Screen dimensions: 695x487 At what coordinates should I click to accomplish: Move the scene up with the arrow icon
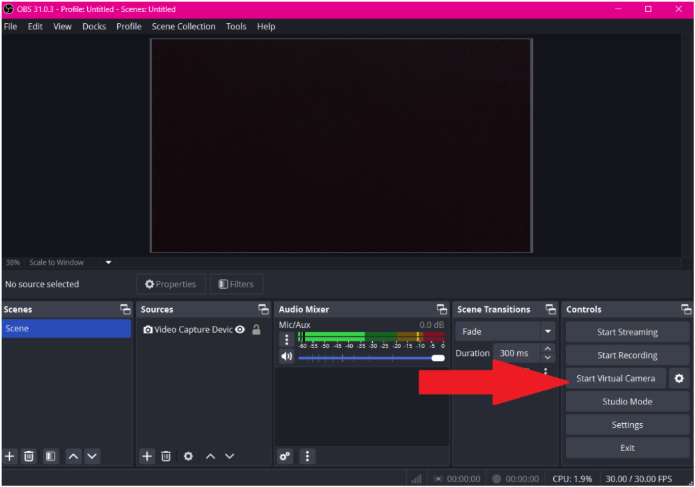[x=74, y=456]
